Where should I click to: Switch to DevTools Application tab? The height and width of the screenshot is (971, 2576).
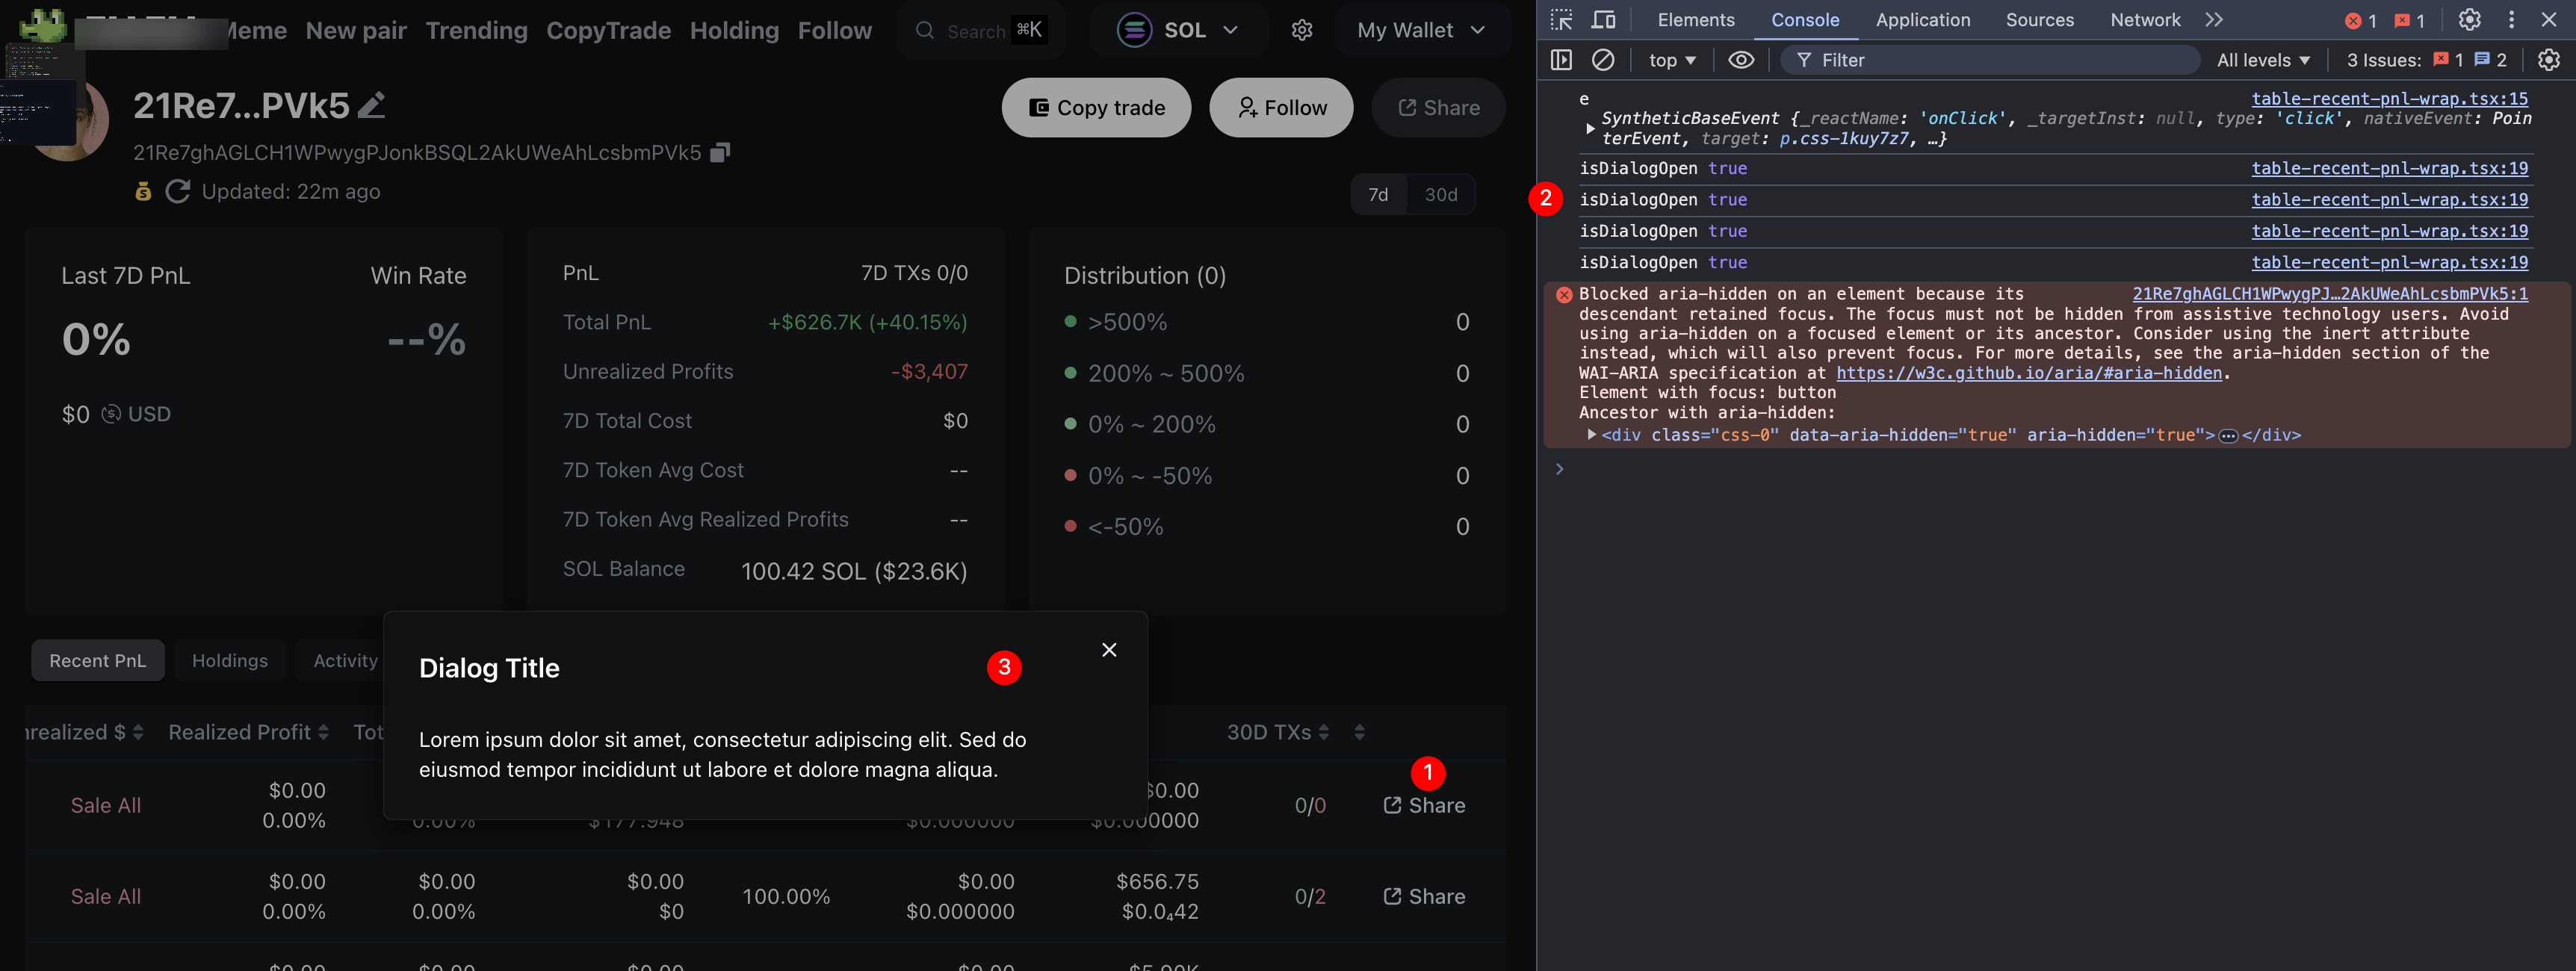tap(1922, 20)
